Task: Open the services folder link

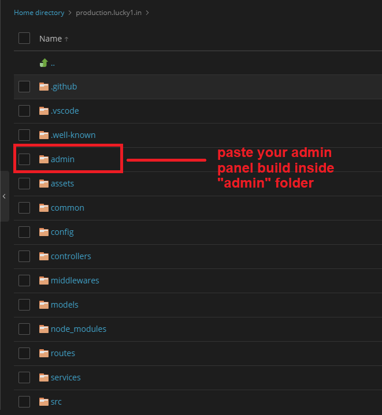Action: click(x=66, y=377)
